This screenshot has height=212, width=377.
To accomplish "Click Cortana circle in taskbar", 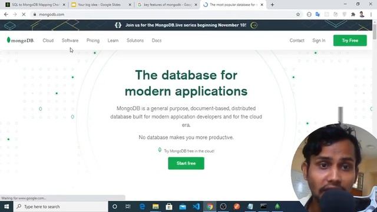I will click(115, 207).
